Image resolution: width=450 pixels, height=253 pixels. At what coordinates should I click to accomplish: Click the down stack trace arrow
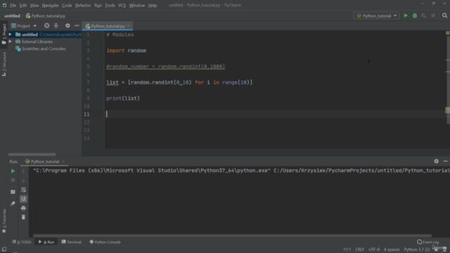(x=23, y=181)
